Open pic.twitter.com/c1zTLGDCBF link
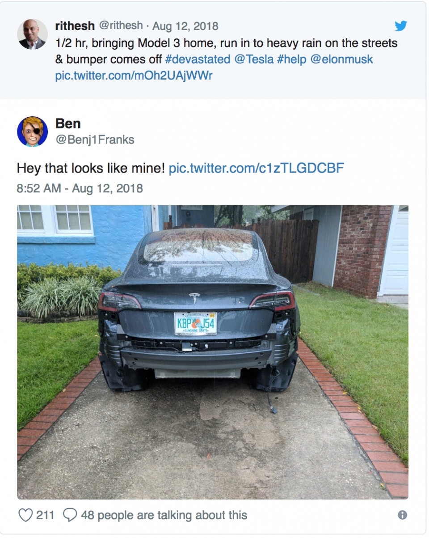 257,168
